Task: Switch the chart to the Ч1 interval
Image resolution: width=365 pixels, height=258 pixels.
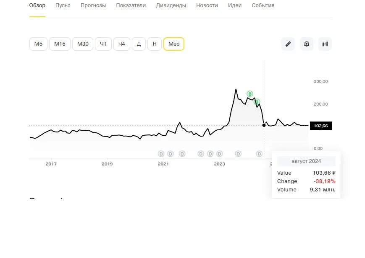Action: click(103, 44)
